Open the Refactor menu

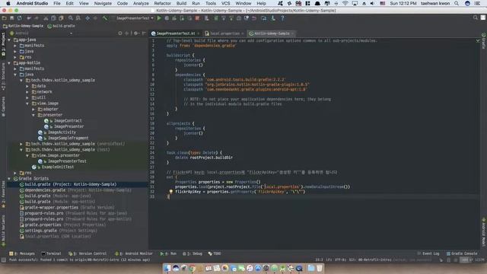pos(162,3)
